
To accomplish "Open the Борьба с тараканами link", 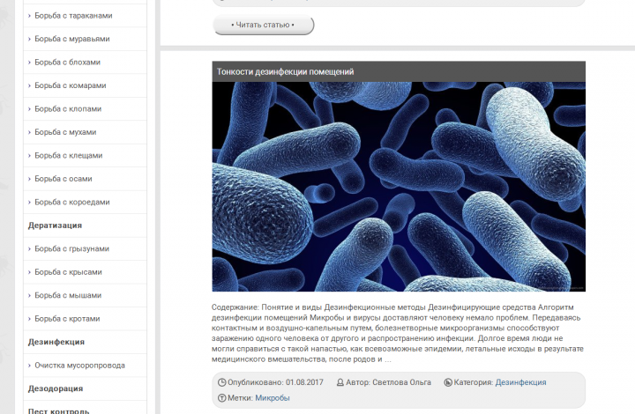I will (x=73, y=16).
